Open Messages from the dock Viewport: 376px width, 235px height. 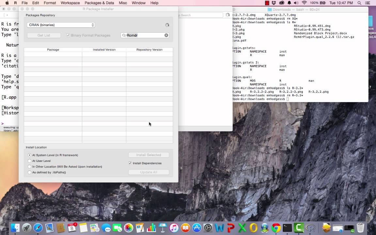pyautogui.click(x=106, y=228)
